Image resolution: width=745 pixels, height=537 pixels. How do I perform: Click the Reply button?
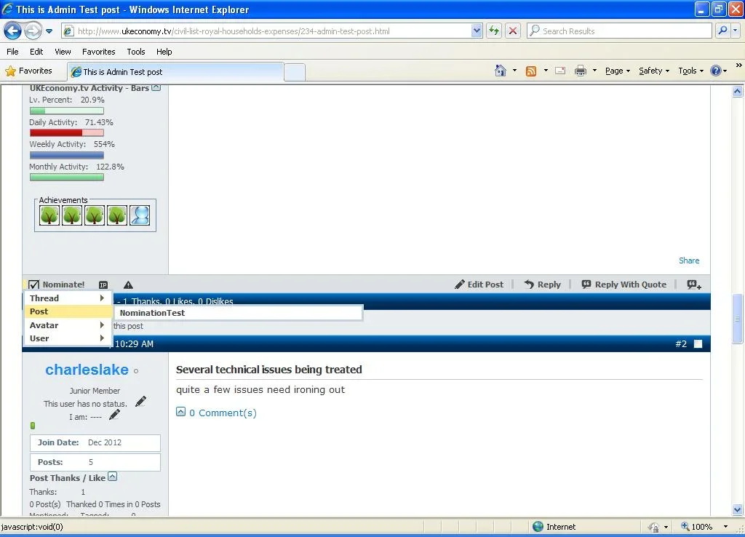pyautogui.click(x=542, y=285)
